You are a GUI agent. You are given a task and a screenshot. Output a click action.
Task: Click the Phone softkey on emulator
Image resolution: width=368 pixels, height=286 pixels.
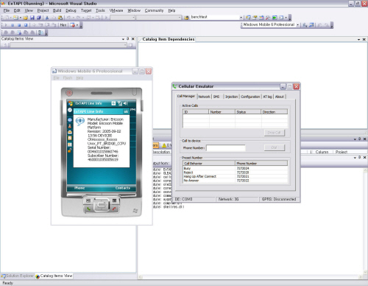[79, 188]
